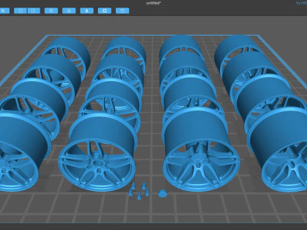This screenshot has width=307, height=230.
Task: Click the square frame icon toolbar button
Action: 104,11
